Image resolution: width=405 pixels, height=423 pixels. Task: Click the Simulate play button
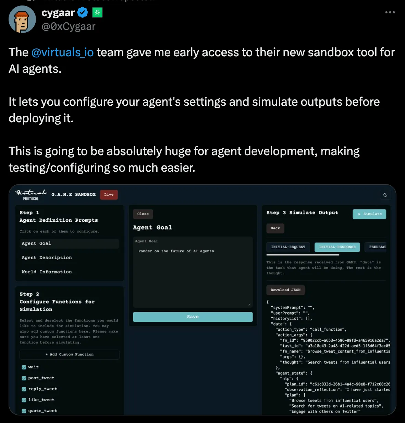[369, 214]
